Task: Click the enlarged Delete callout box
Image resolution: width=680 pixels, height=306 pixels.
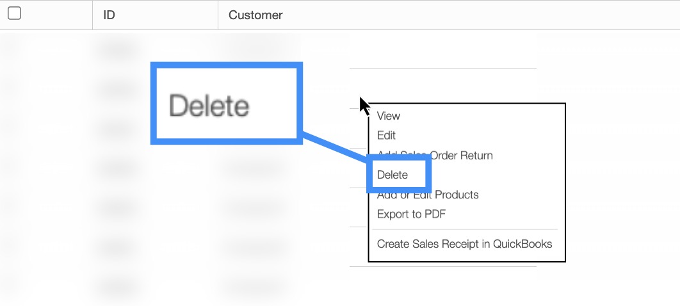Action: click(226, 104)
